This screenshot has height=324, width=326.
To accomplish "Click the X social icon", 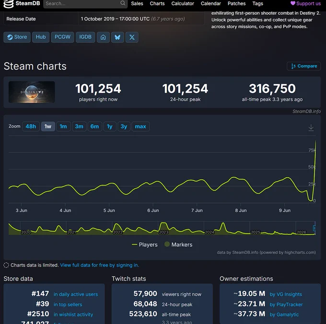I will point(132,37).
